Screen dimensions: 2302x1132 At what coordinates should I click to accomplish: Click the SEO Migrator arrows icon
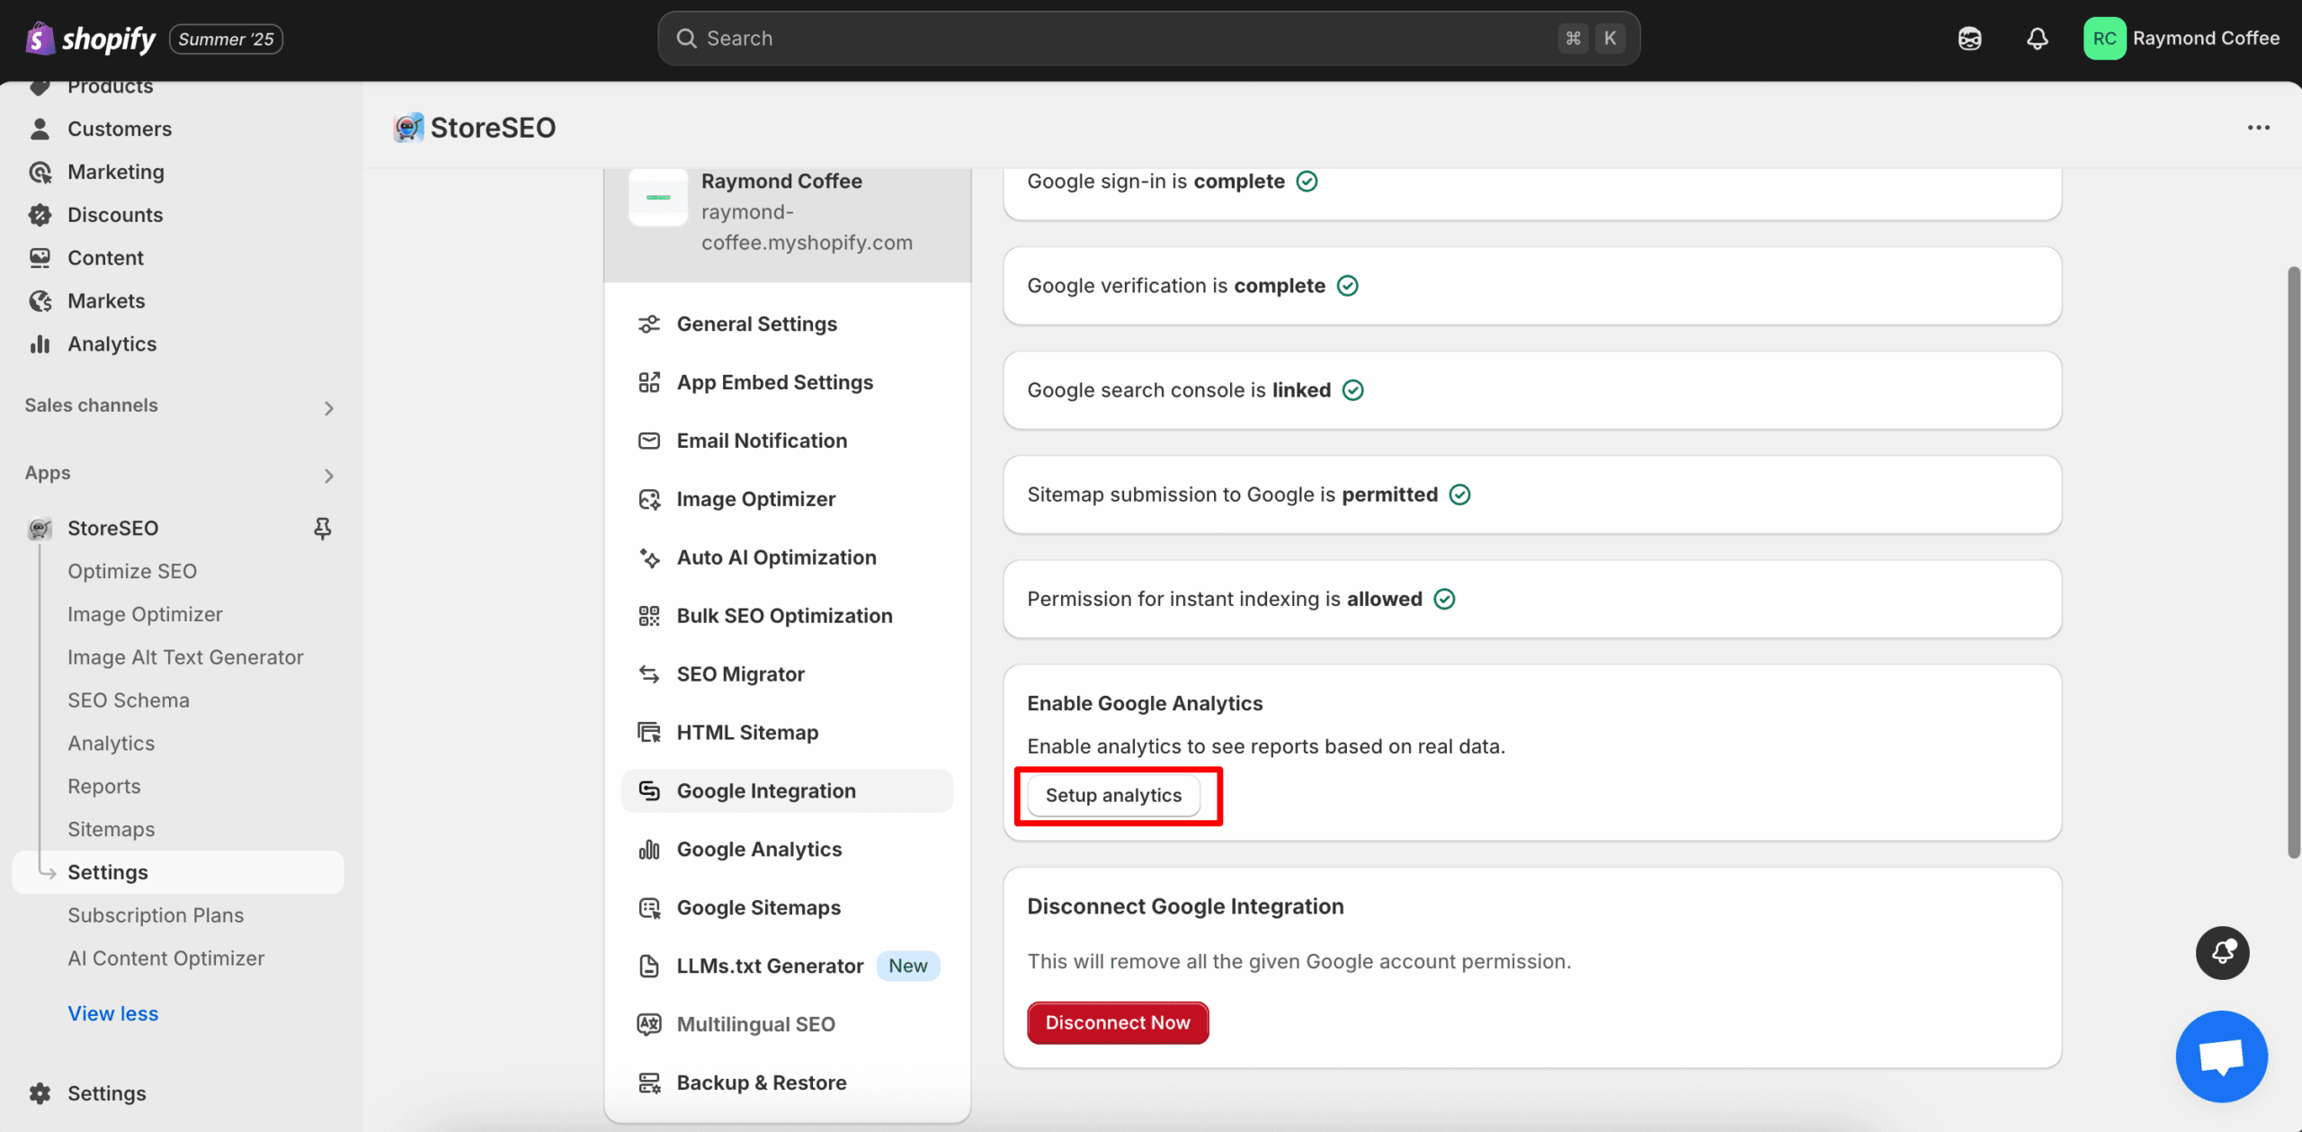[x=649, y=675]
